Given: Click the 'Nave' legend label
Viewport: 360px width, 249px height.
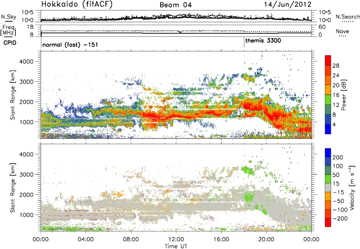Looking at the screenshot, I should coord(342,31).
